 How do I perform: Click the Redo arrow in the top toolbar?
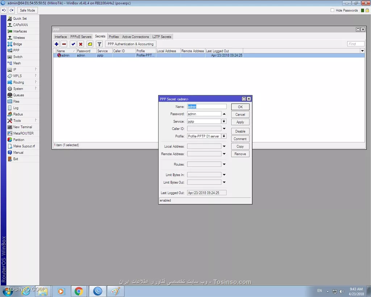tap(11, 11)
